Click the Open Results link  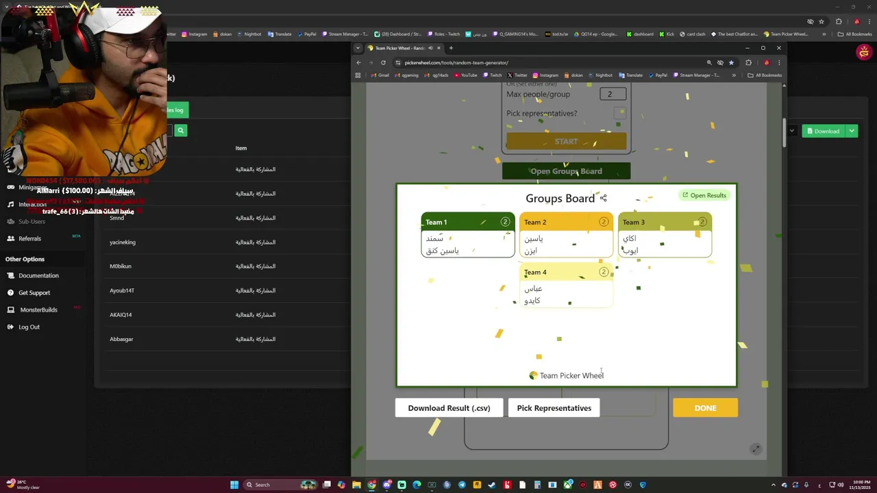point(704,195)
